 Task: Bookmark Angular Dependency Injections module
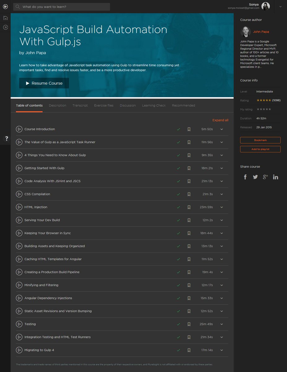[189, 298]
